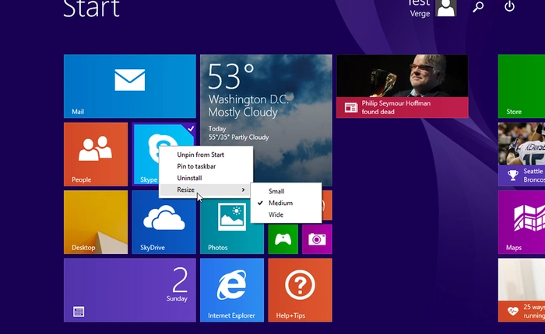The width and height of the screenshot is (545, 334).
Task: Choose Unpin from Start
Action: (x=201, y=155)
